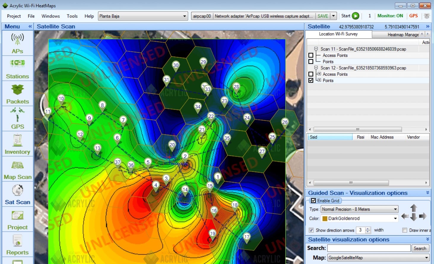Screen dimensions: 434x264
Task: Disable the Enable Grid checkbox
Action: point(314,200)
